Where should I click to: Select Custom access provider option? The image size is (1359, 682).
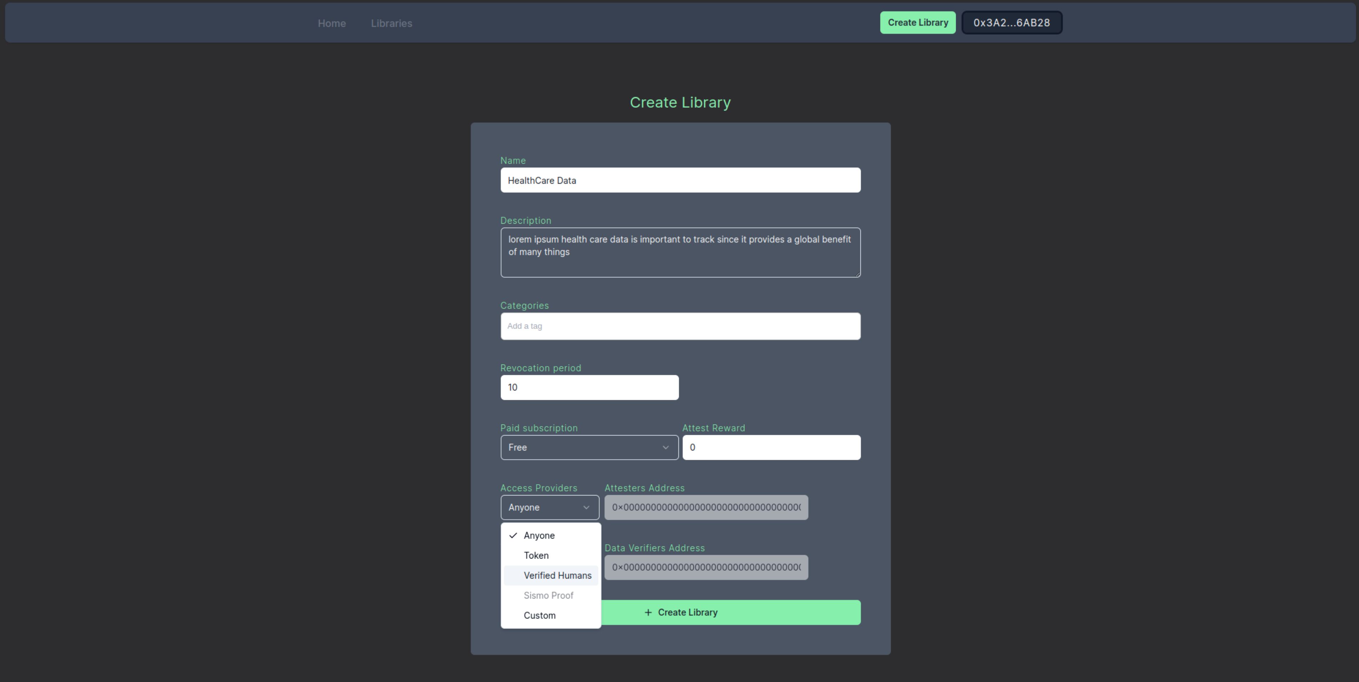point(539,615)
